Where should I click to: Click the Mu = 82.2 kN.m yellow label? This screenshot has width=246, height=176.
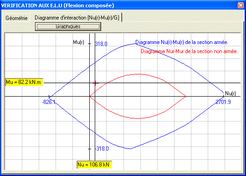(24, 82)
